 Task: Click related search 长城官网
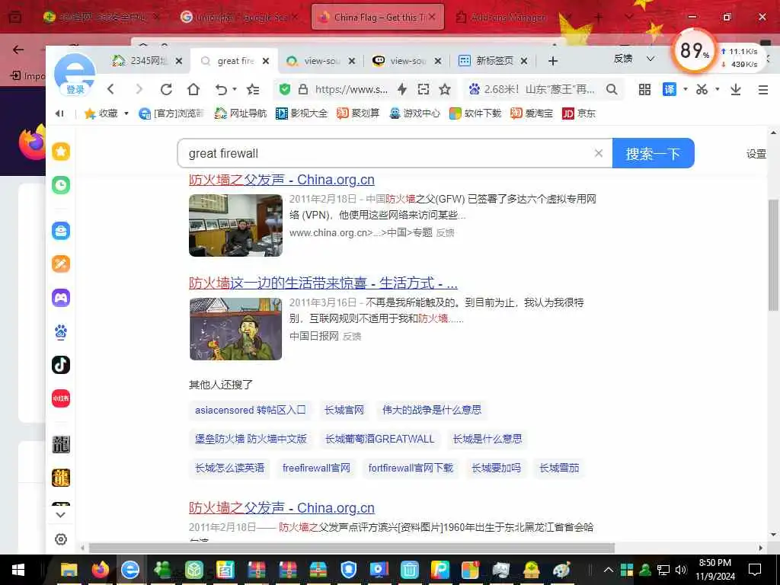[x=344, y=410]
